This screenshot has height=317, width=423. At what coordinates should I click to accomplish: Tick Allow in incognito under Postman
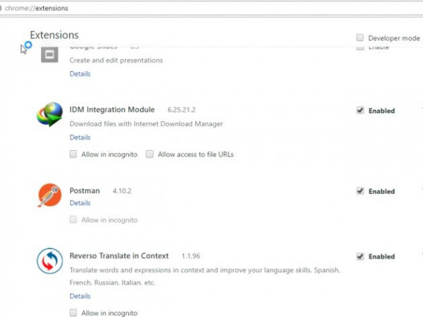[73, 219]
